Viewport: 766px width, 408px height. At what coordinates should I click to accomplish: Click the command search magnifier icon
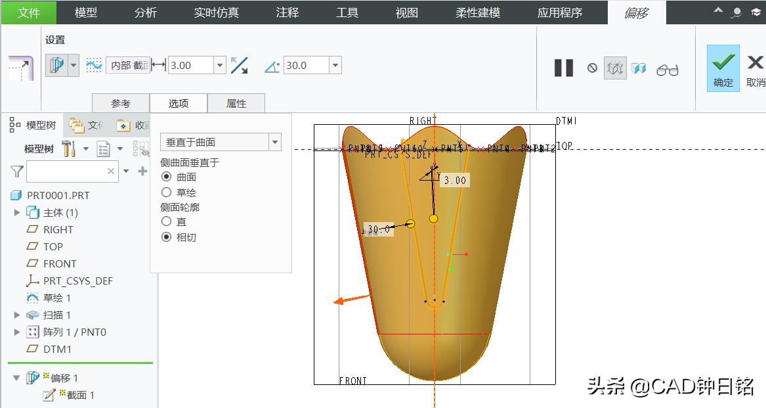(x=736, y=12)
